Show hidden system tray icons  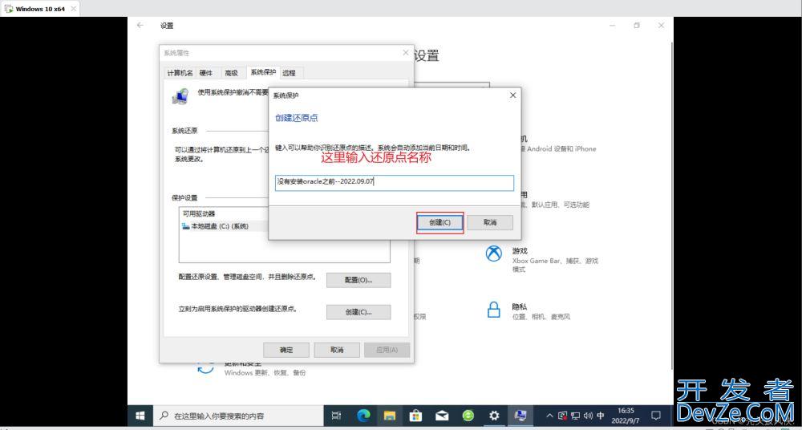point(550,415)
